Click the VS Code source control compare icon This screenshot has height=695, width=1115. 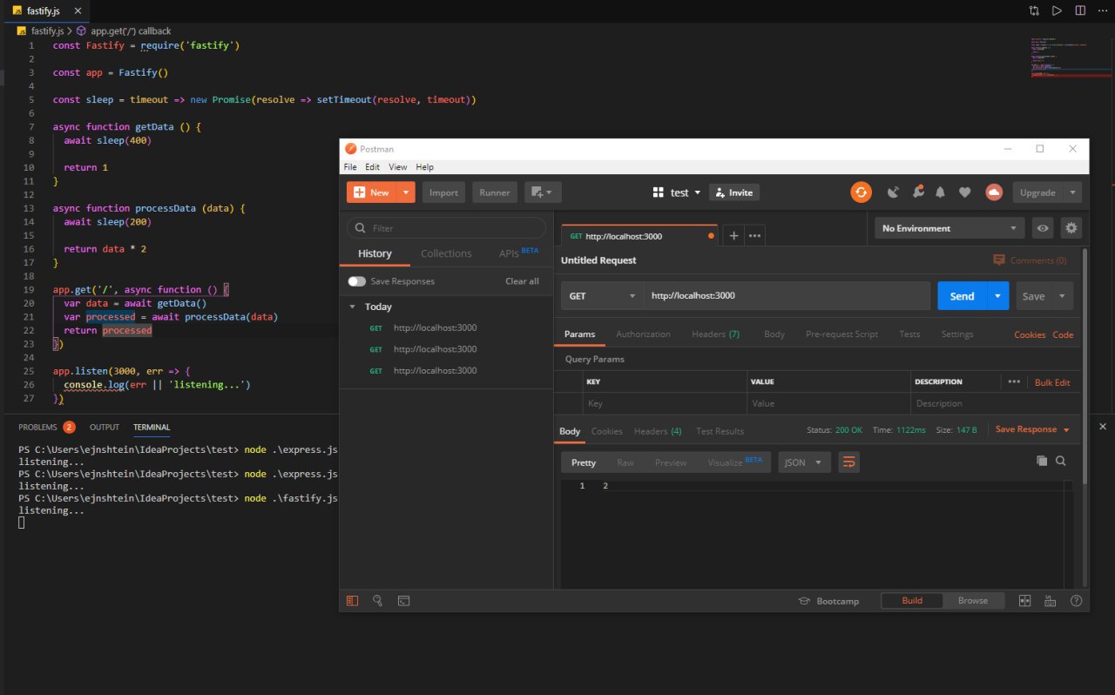pyautogui.click(x=1034, y=10)
